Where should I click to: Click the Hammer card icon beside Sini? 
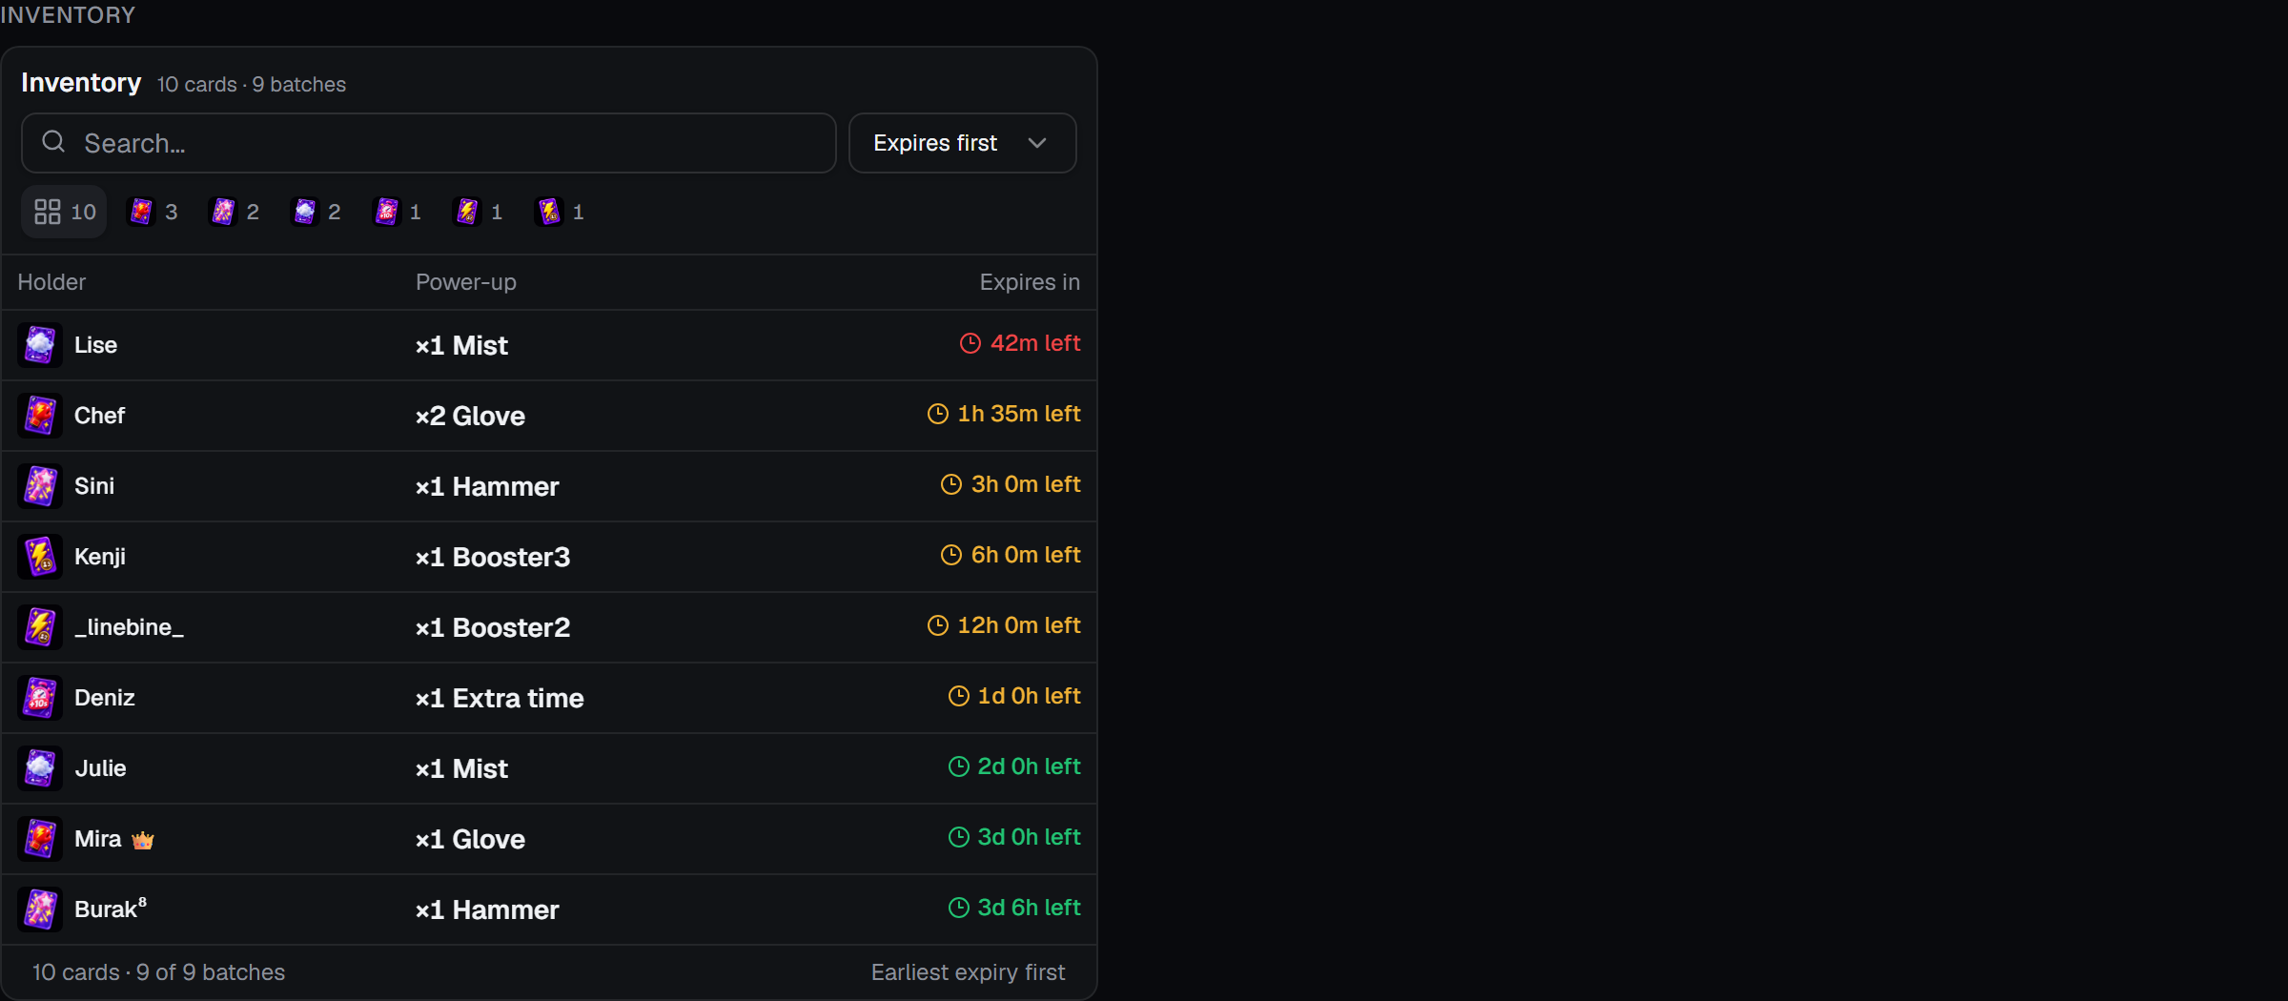coord(40,486)
